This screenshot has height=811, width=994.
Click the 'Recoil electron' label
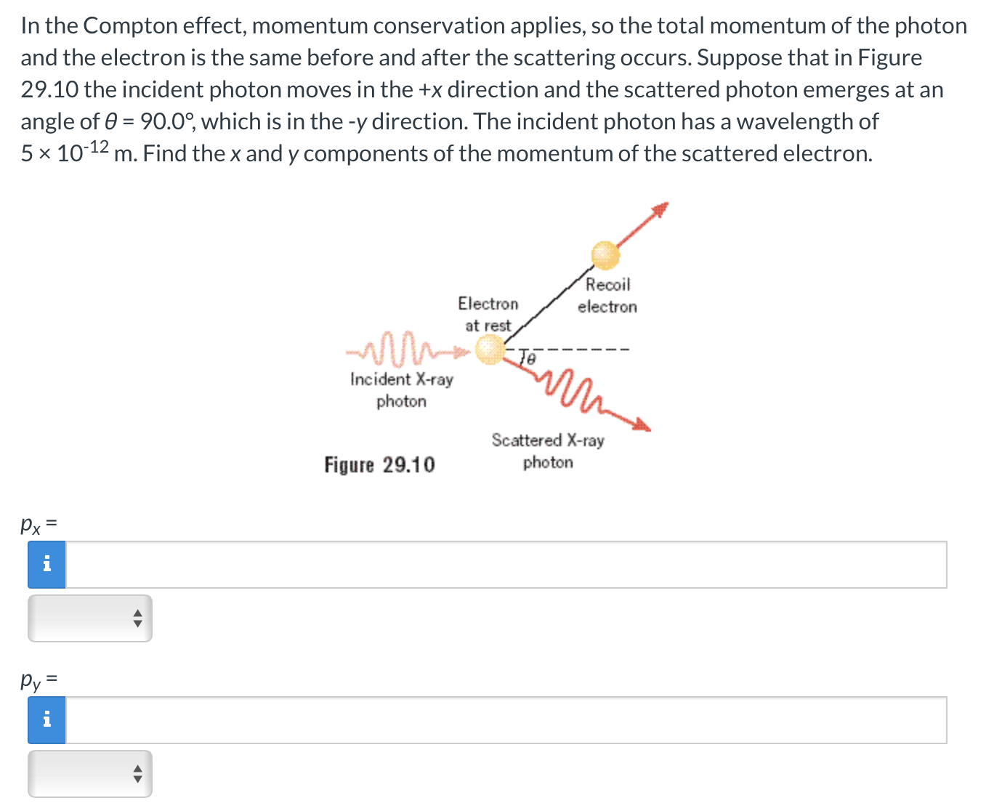(607, 295)
